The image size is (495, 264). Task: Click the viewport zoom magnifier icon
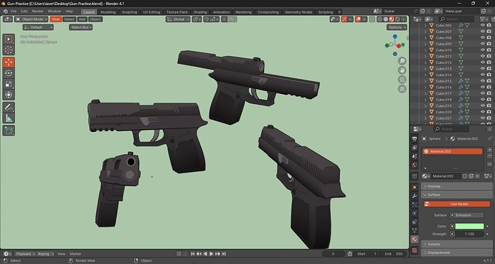402,61
